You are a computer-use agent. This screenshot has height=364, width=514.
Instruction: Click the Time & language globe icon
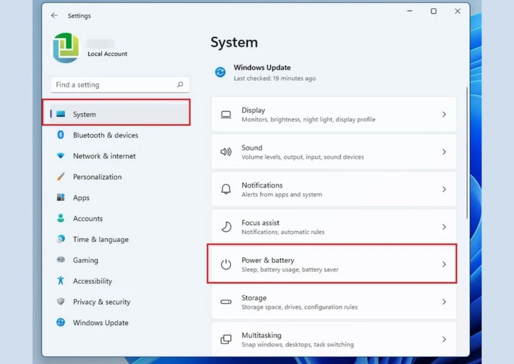[61, 239]
